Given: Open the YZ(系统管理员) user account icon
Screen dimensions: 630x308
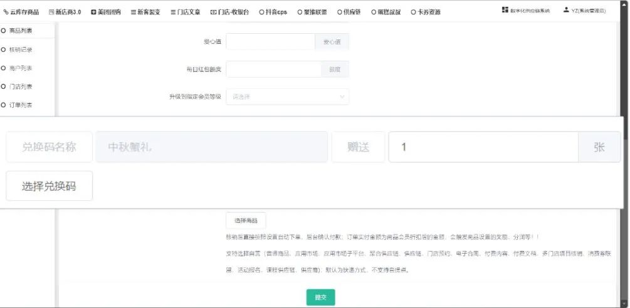Looking at the screenshot, I should tap(566, 9).
